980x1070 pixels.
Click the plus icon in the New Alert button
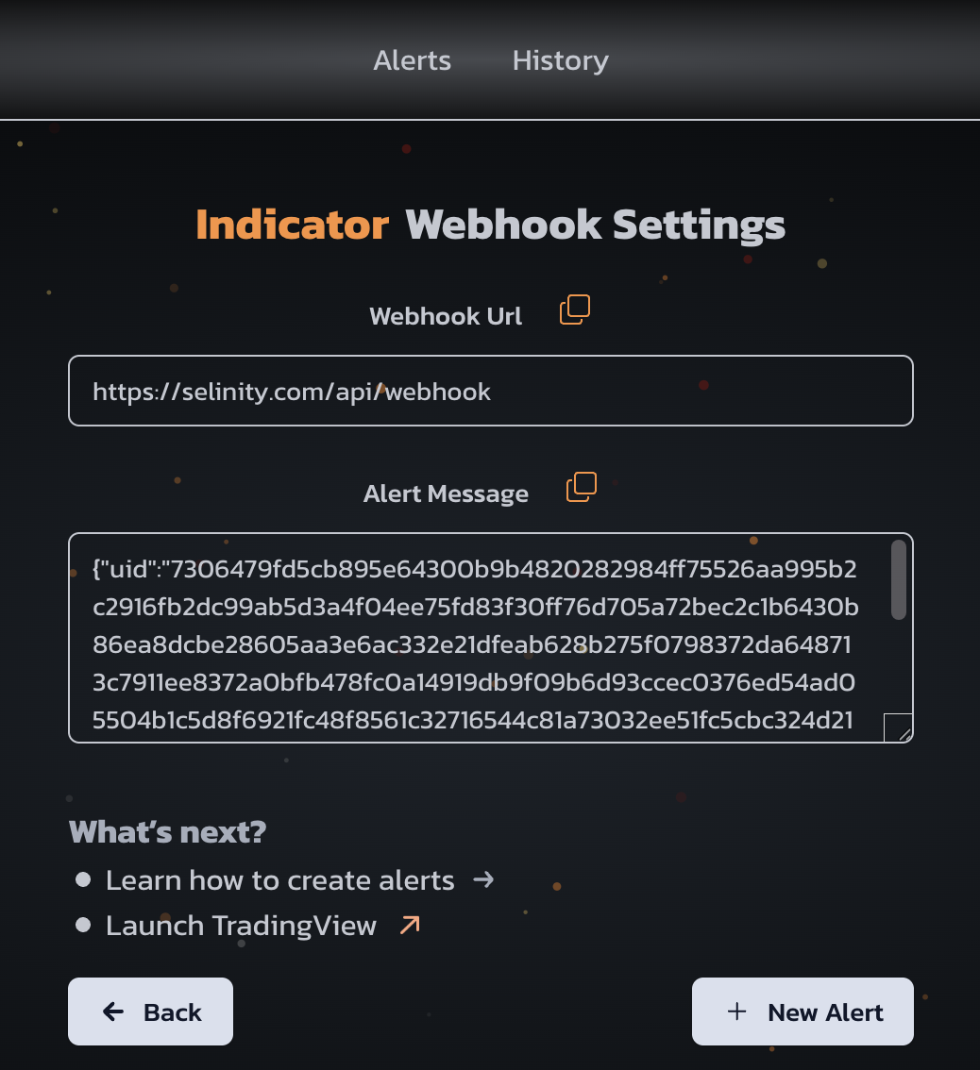(736, 1011)
